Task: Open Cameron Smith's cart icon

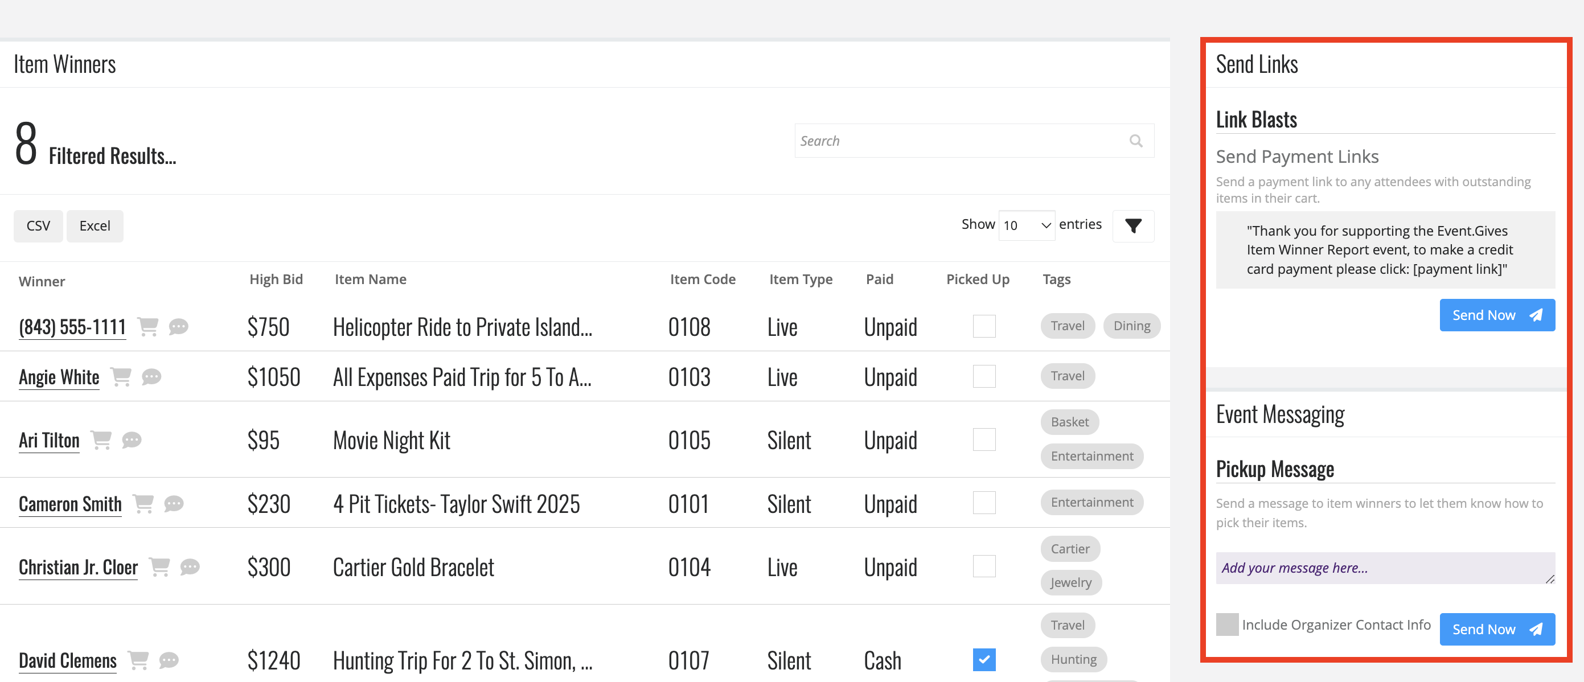Action: (x=143, y=504)
